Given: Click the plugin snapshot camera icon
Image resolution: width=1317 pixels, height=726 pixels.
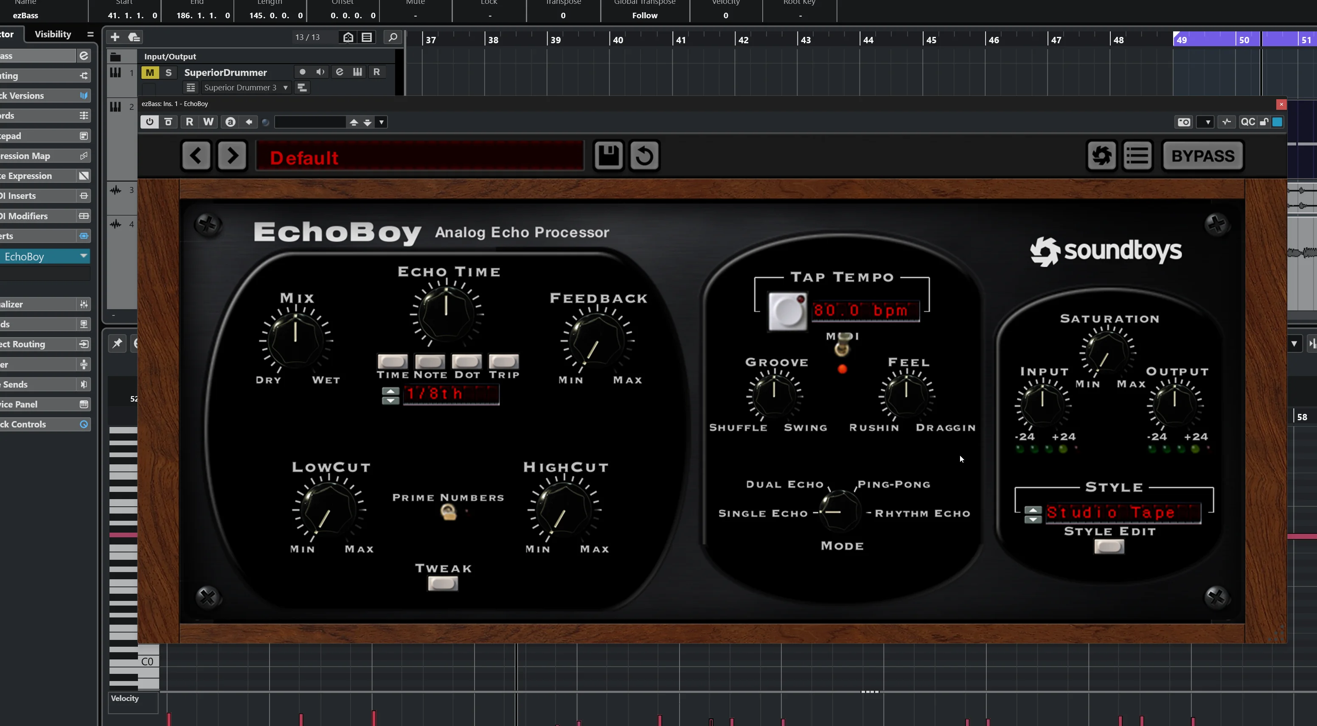Looking at the screenshot, I should (1184, 122).
